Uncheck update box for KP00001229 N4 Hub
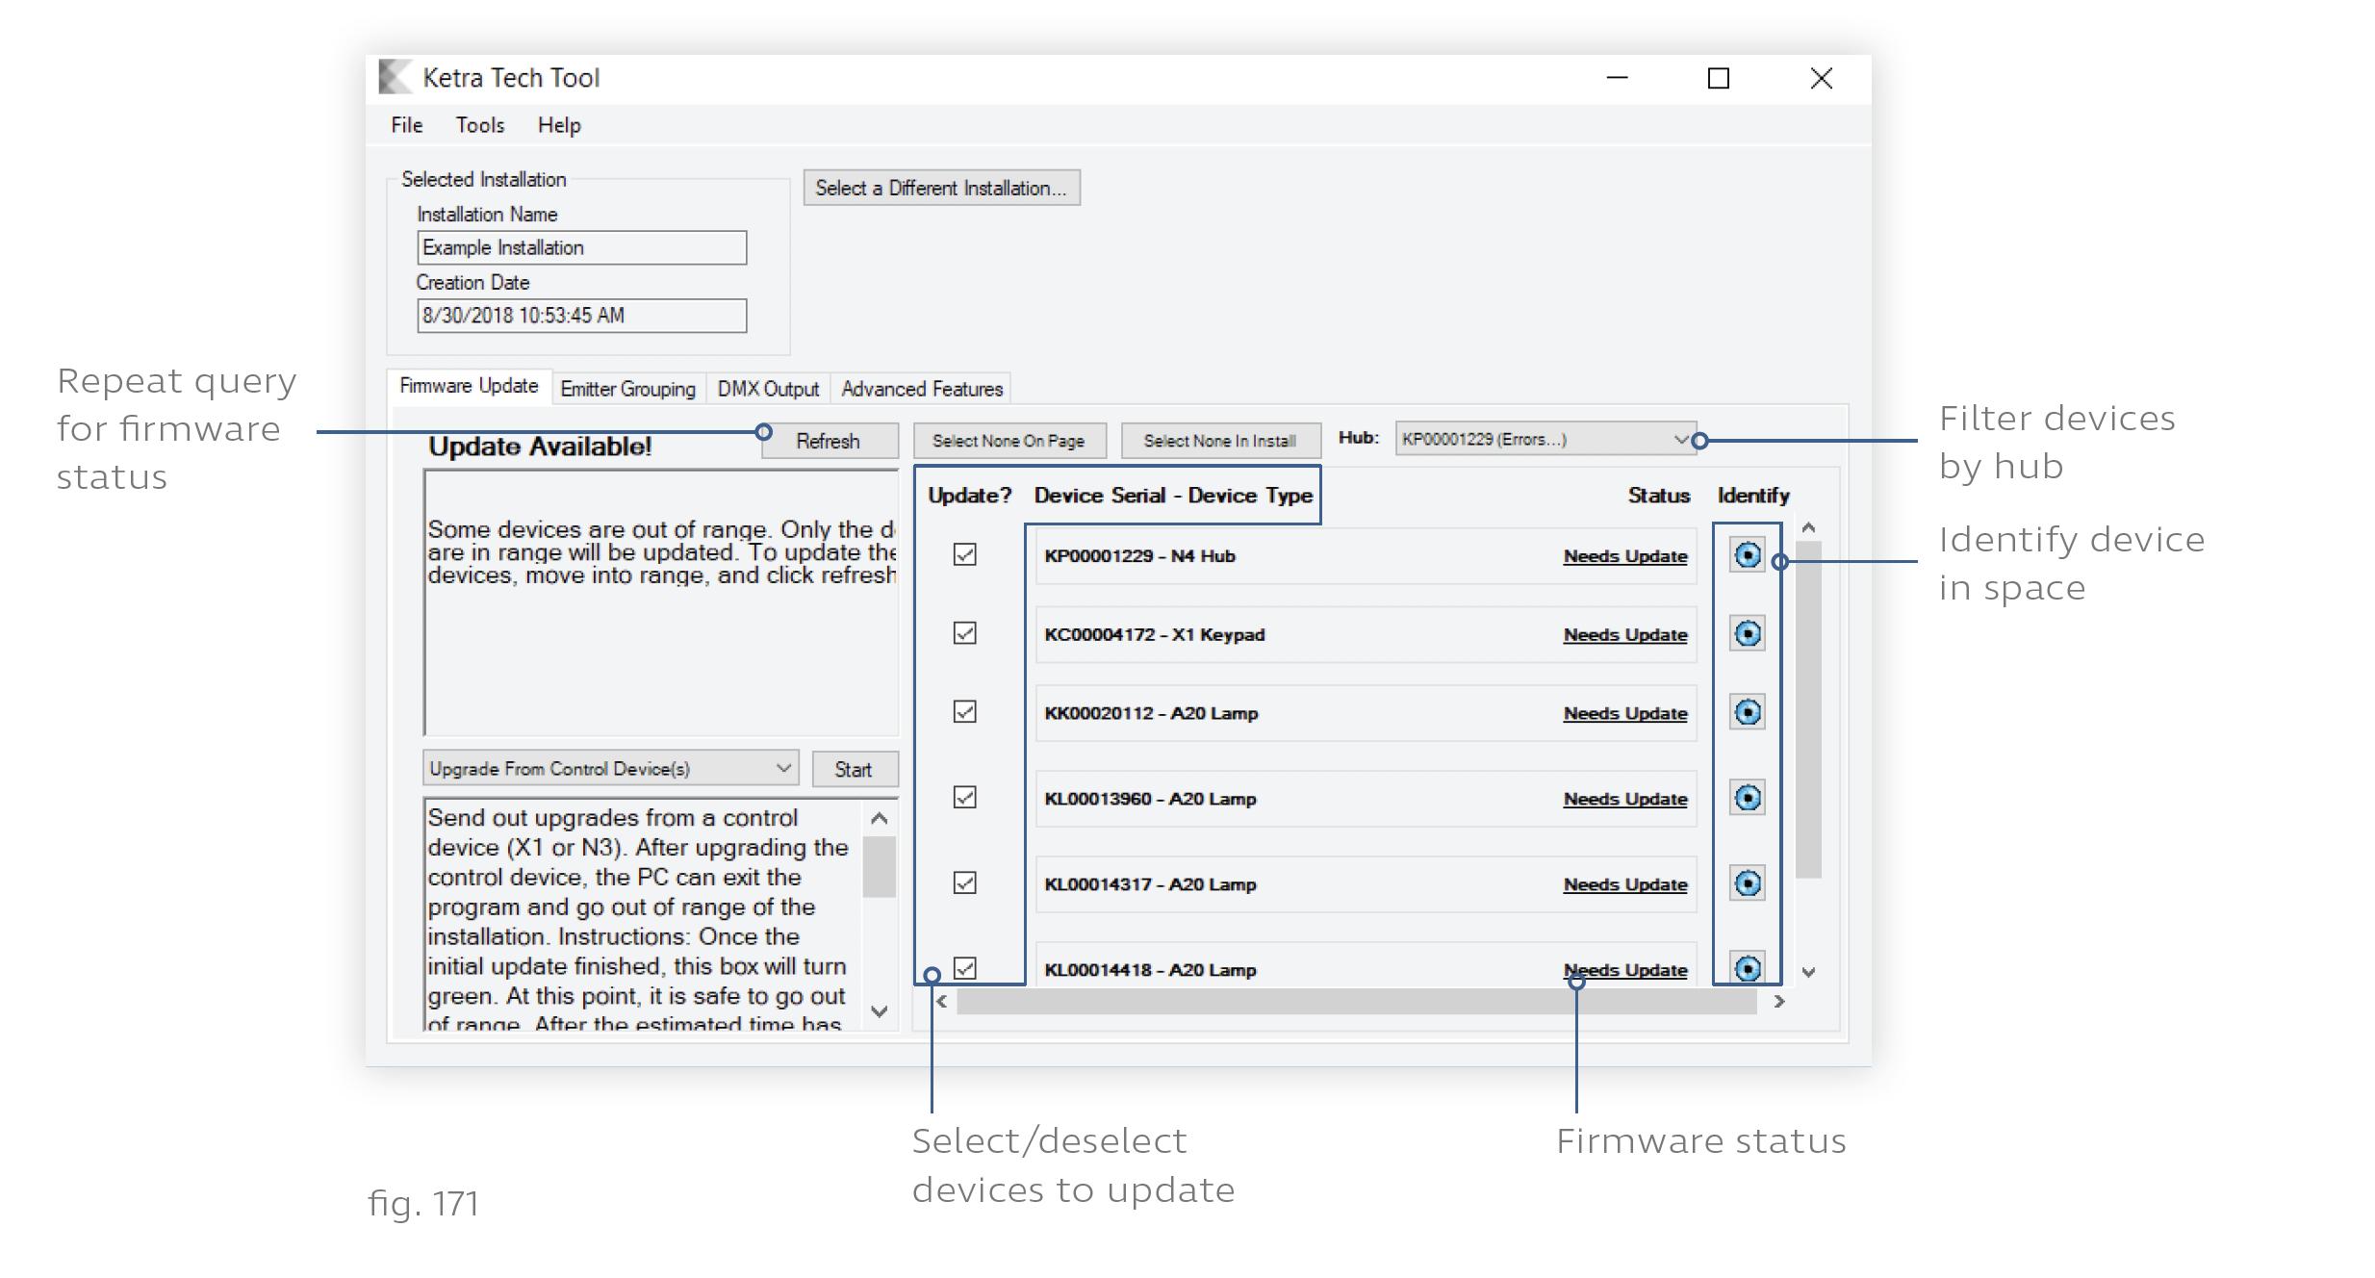 coord(964,554)
